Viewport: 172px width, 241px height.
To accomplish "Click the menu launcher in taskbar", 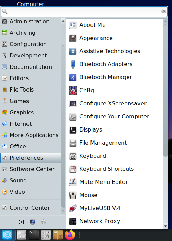I will [x=8, y=235].
